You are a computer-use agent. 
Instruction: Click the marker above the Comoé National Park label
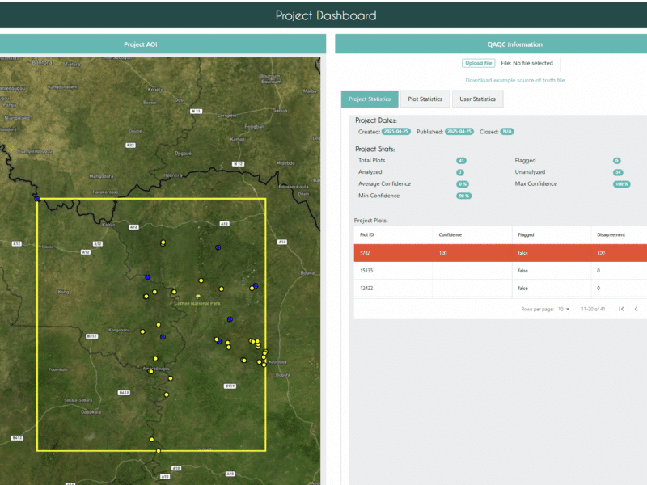coord(198,296)
